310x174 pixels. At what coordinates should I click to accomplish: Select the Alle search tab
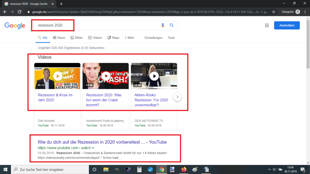(x=43, y=38)
